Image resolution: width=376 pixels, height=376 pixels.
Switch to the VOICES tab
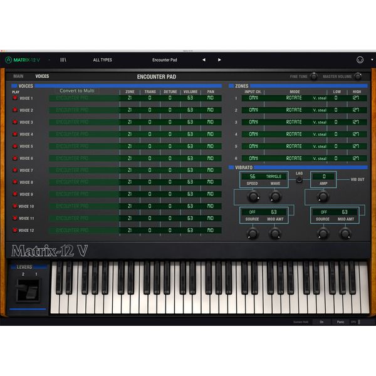click(42, 76)
